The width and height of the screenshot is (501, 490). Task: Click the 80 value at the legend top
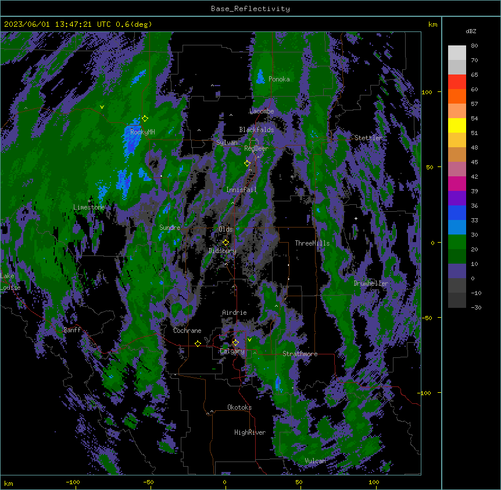click(474, 45)
